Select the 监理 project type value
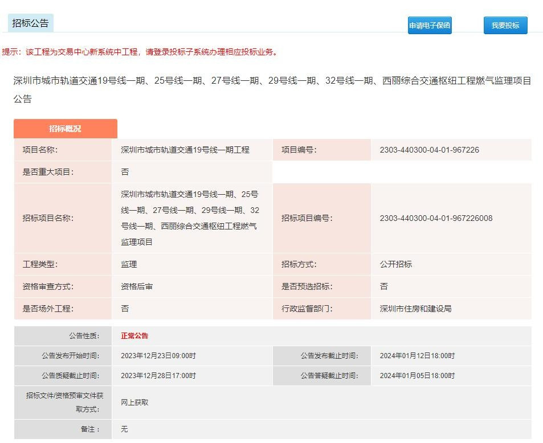Viewport: 543px width, 443px height. pyautogui.click(x=129, y=264)
